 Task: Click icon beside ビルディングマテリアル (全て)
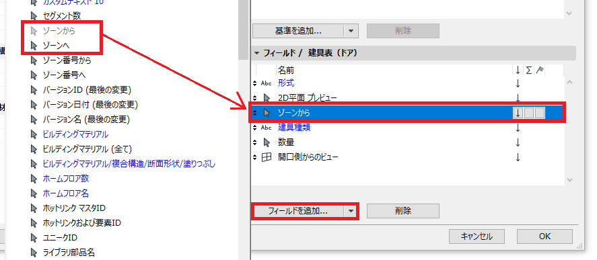point(34,149)
